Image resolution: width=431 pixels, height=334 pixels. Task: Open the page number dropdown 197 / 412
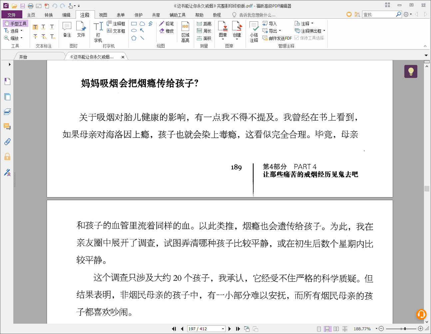[x=223, y=329]
